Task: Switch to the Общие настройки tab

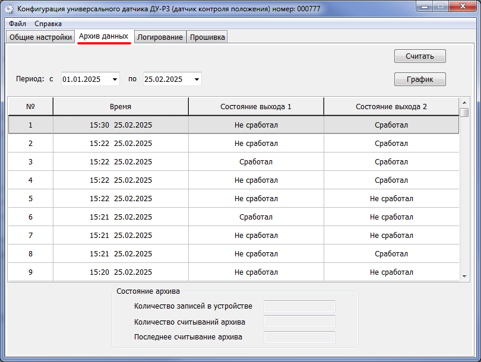Action: 40,37
